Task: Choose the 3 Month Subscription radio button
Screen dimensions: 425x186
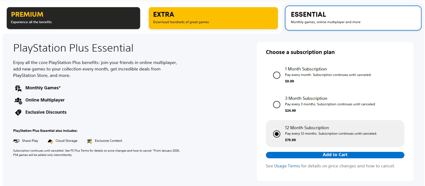Action: 276,105
